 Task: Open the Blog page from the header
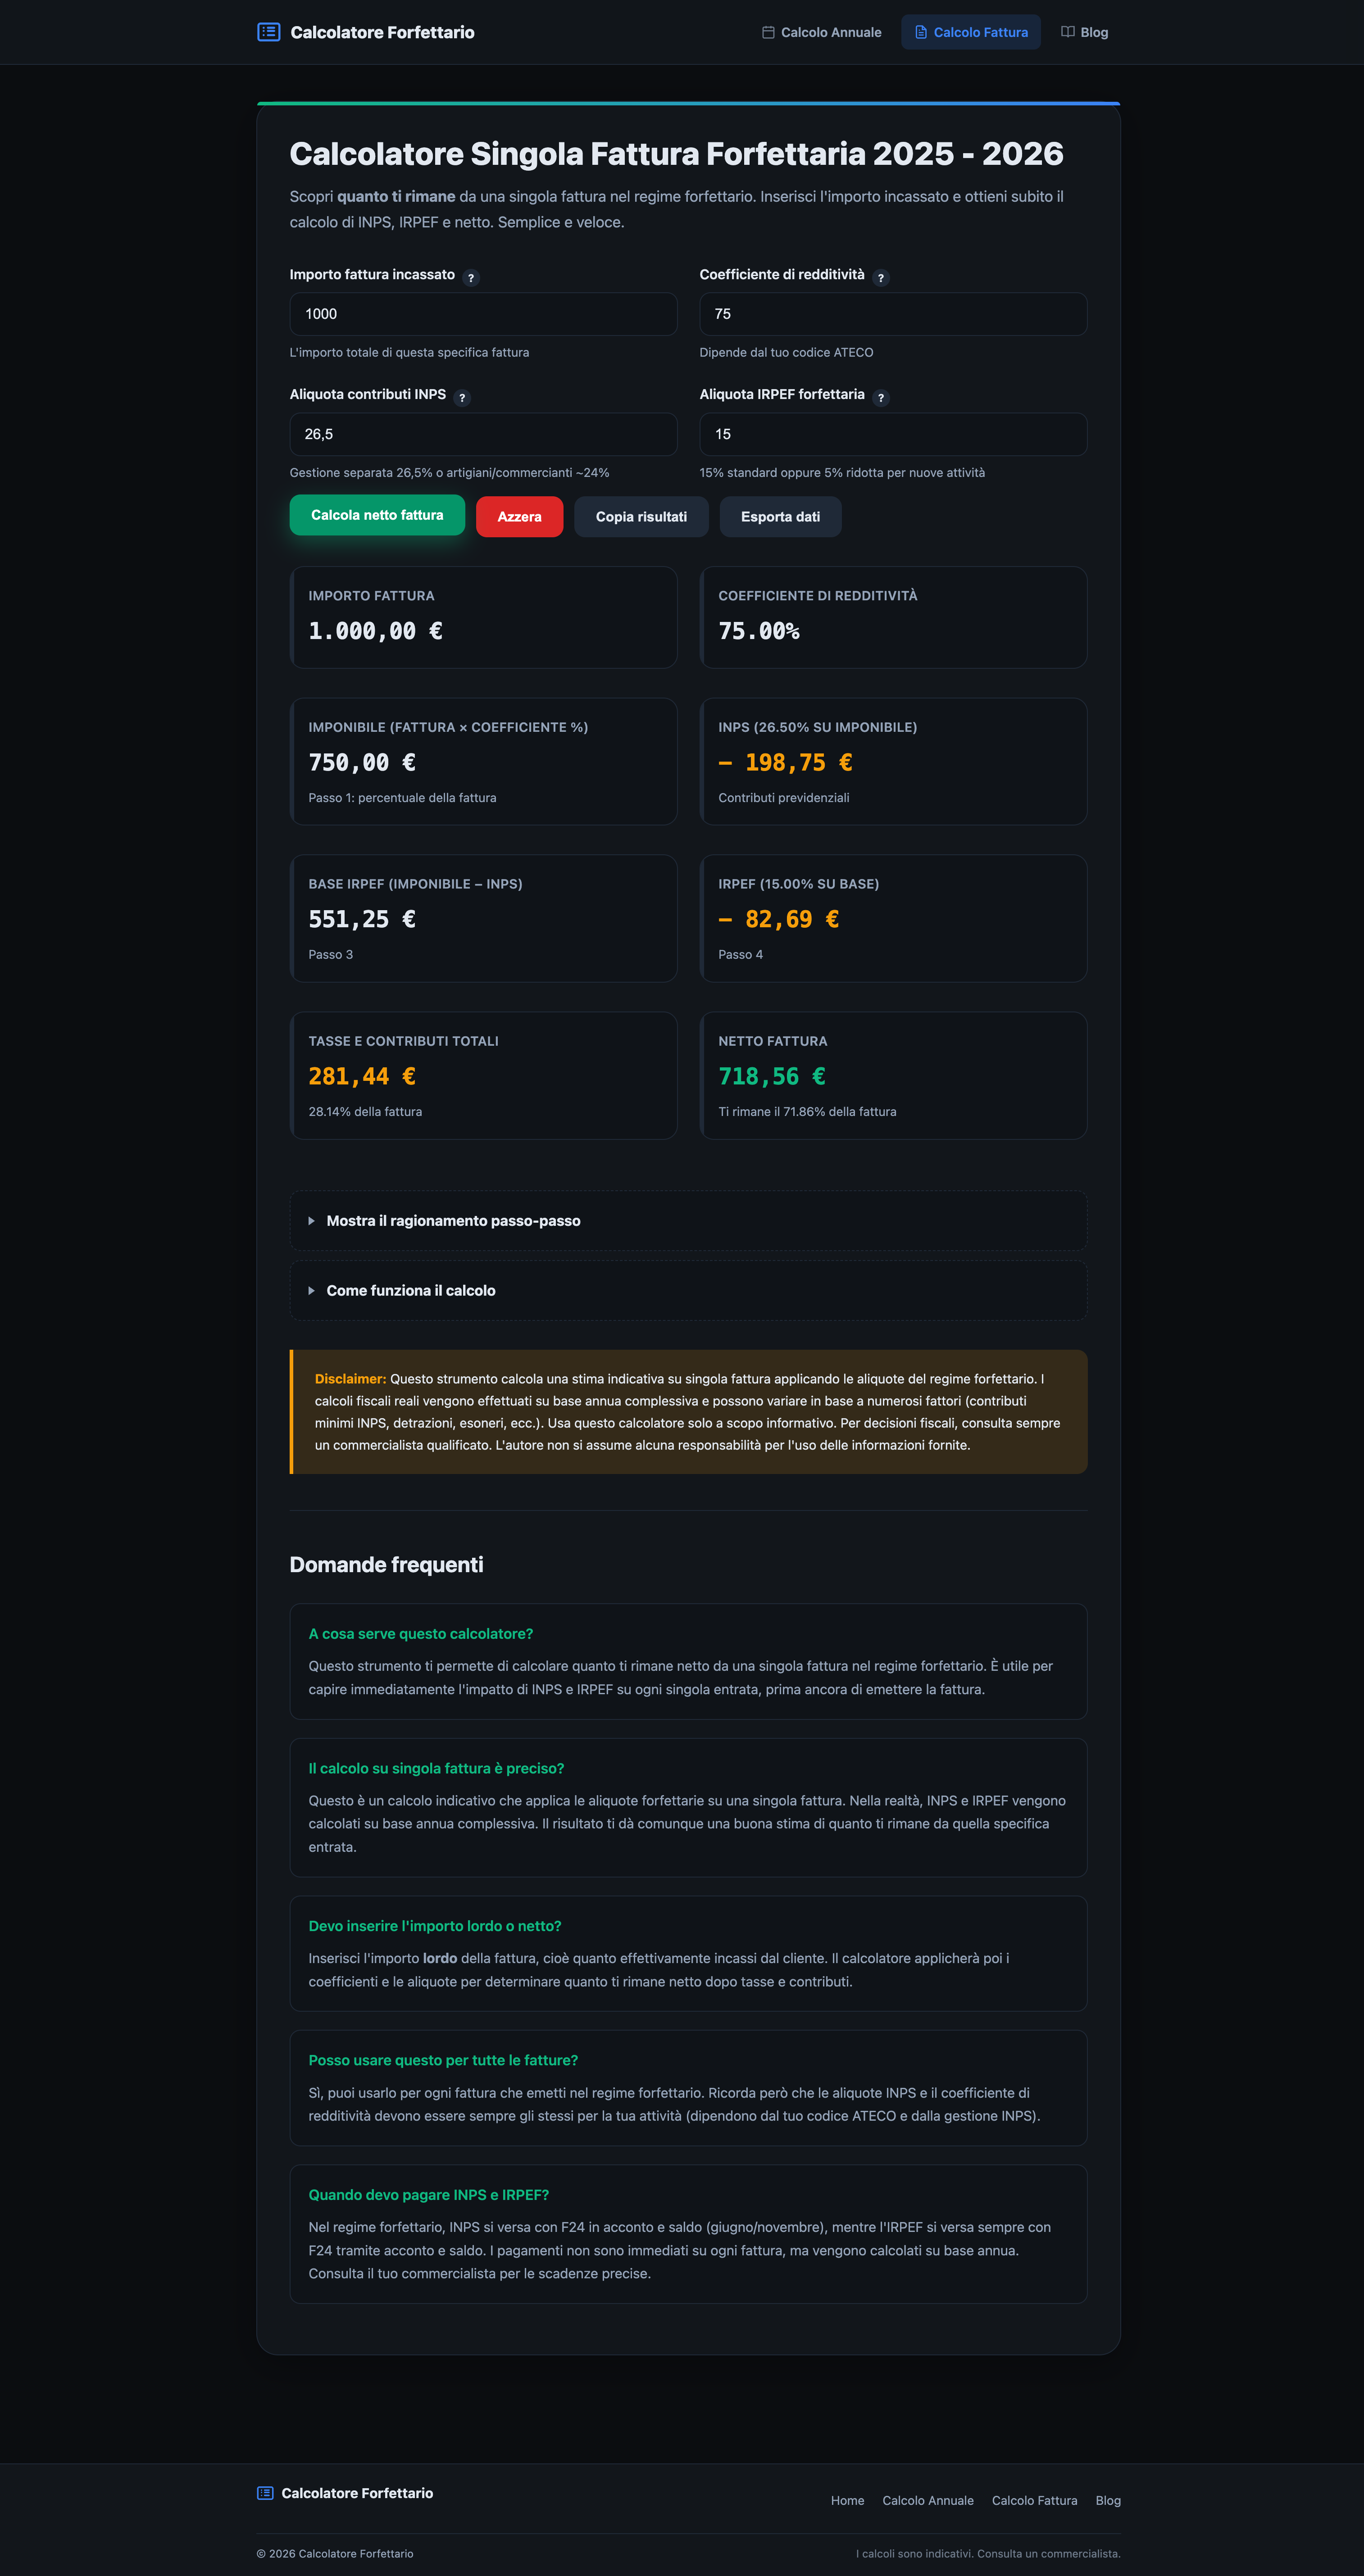[1094, 32]
